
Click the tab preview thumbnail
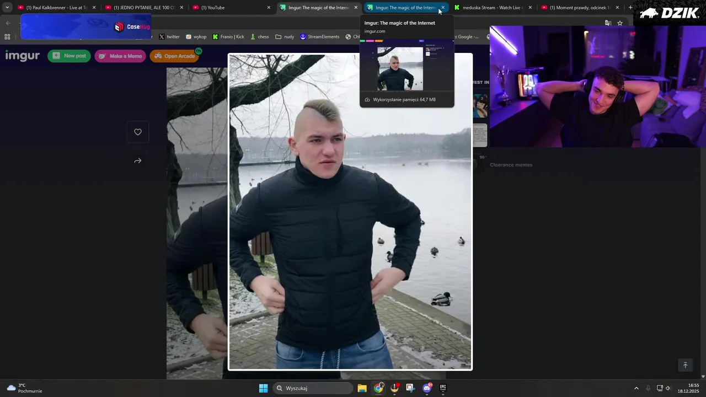pos(407,65)
